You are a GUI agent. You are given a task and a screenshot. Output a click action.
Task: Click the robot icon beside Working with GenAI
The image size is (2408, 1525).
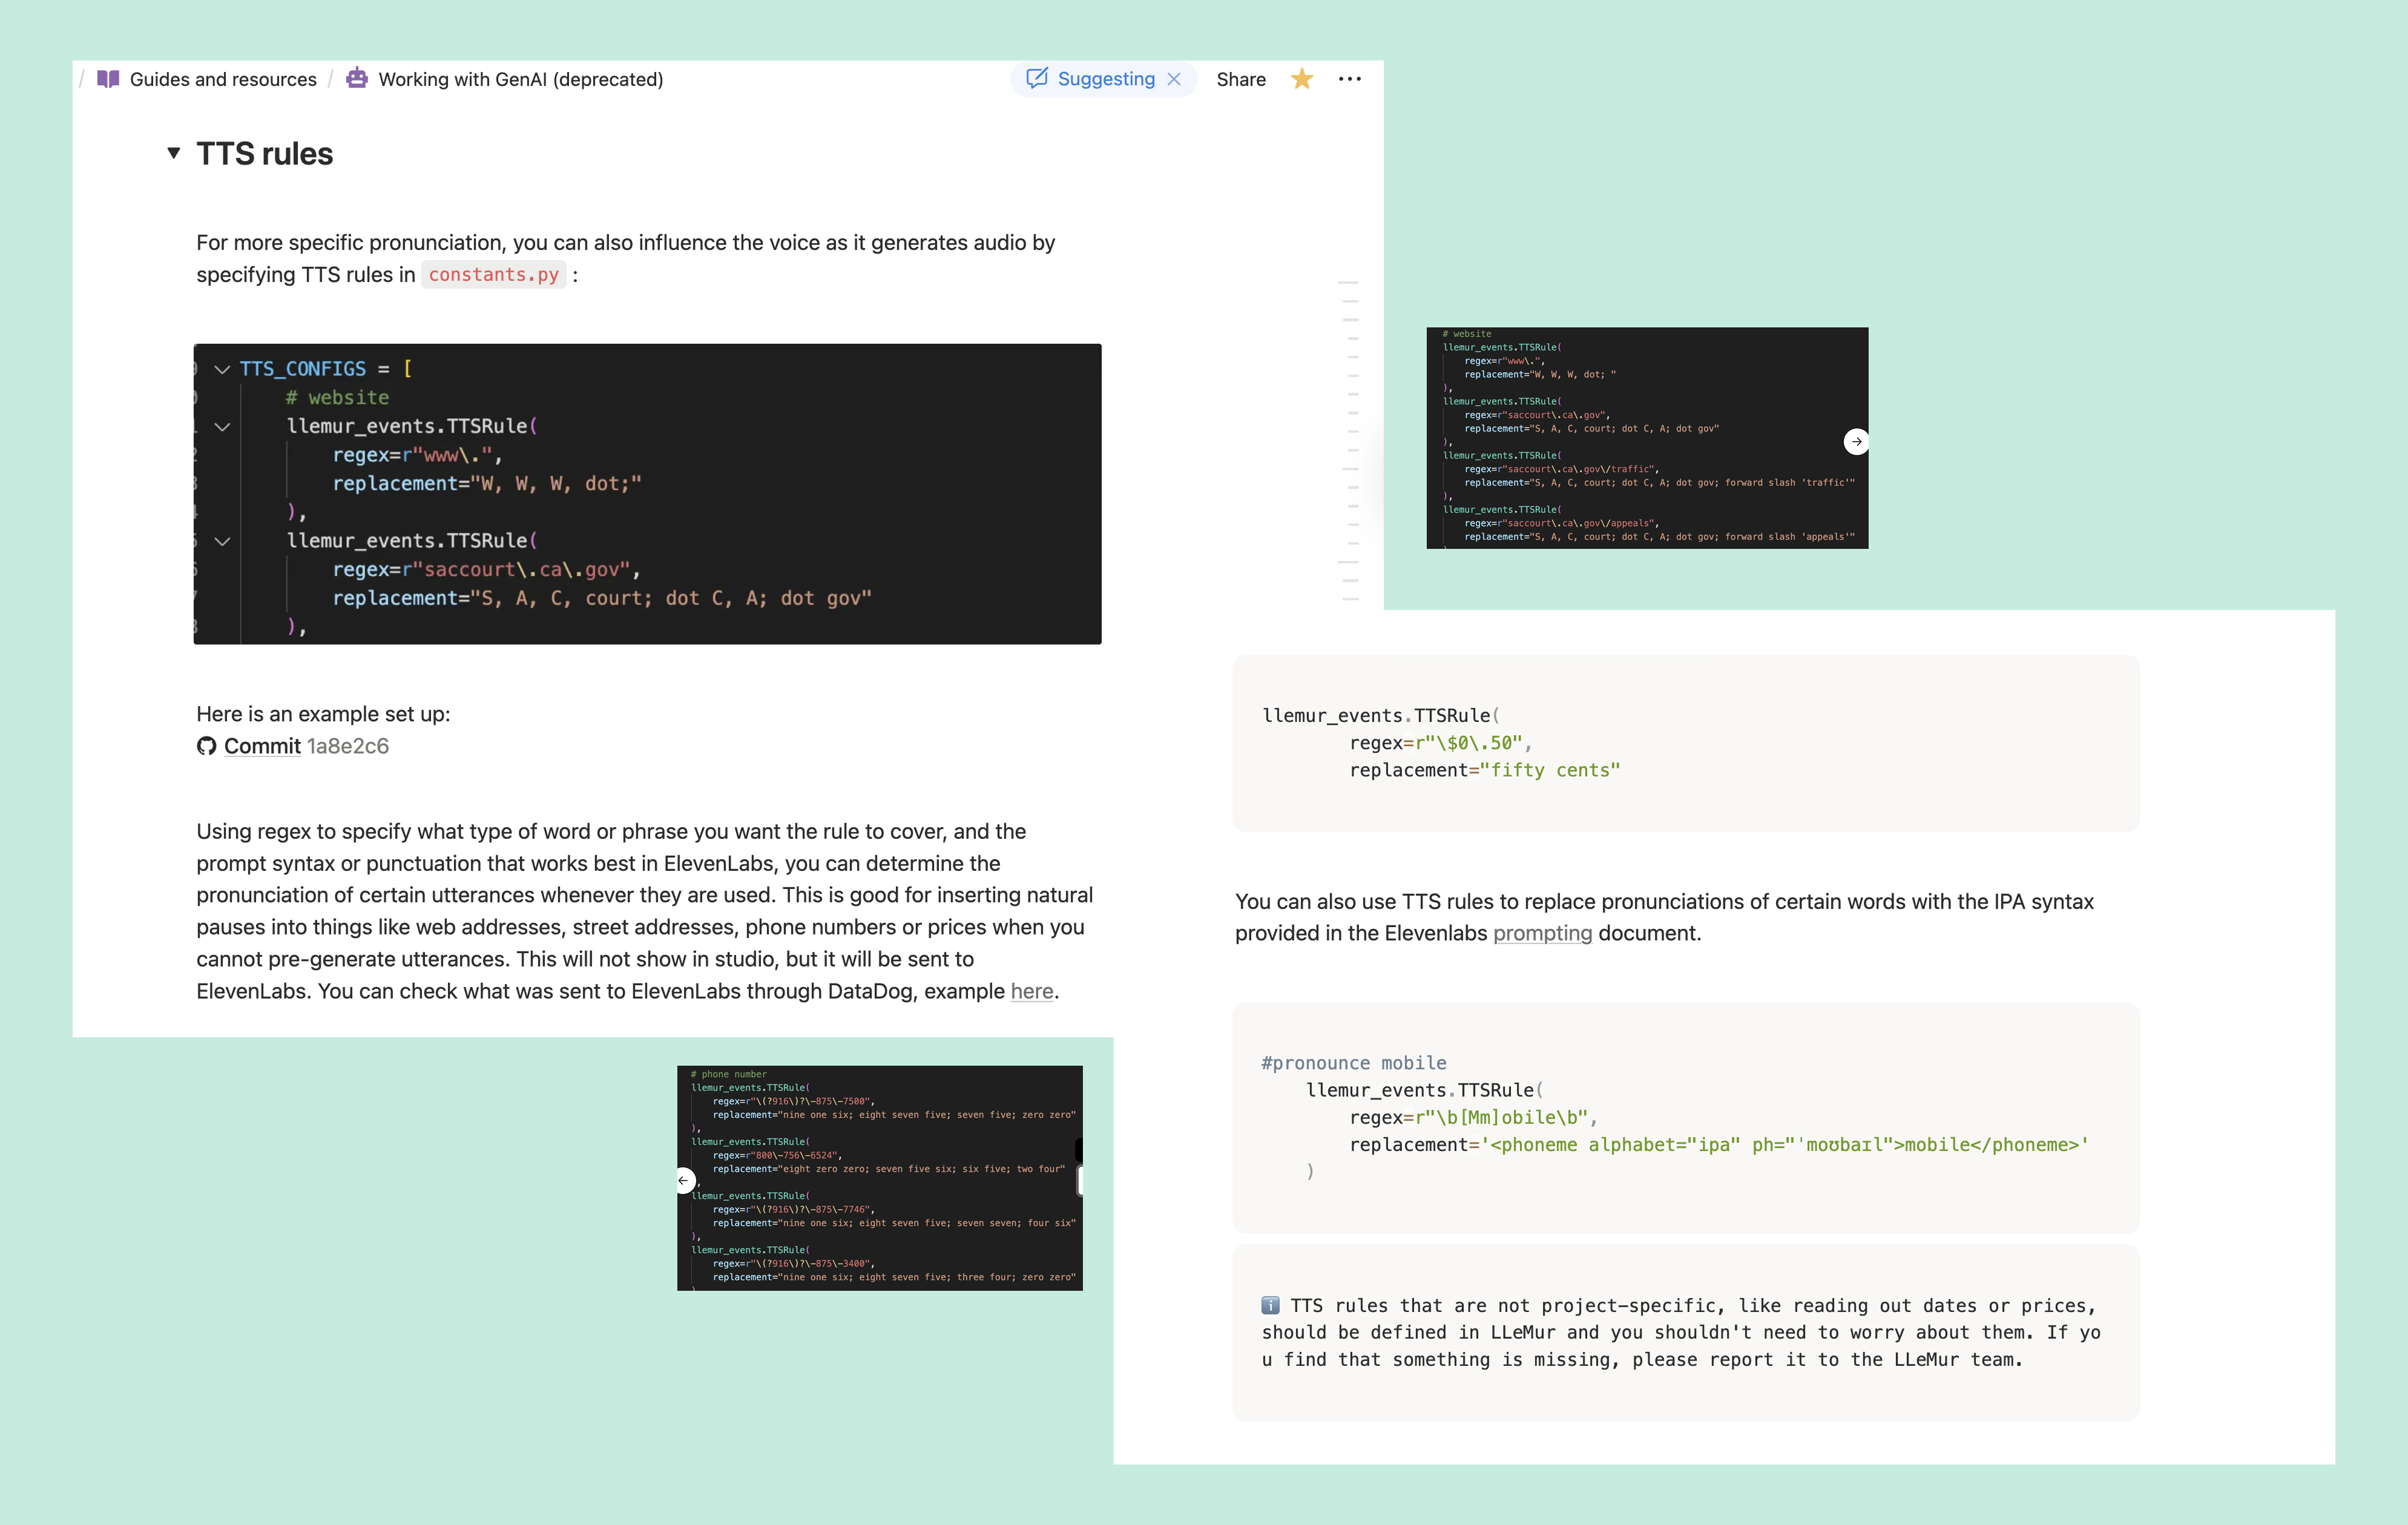coord(357,78)
